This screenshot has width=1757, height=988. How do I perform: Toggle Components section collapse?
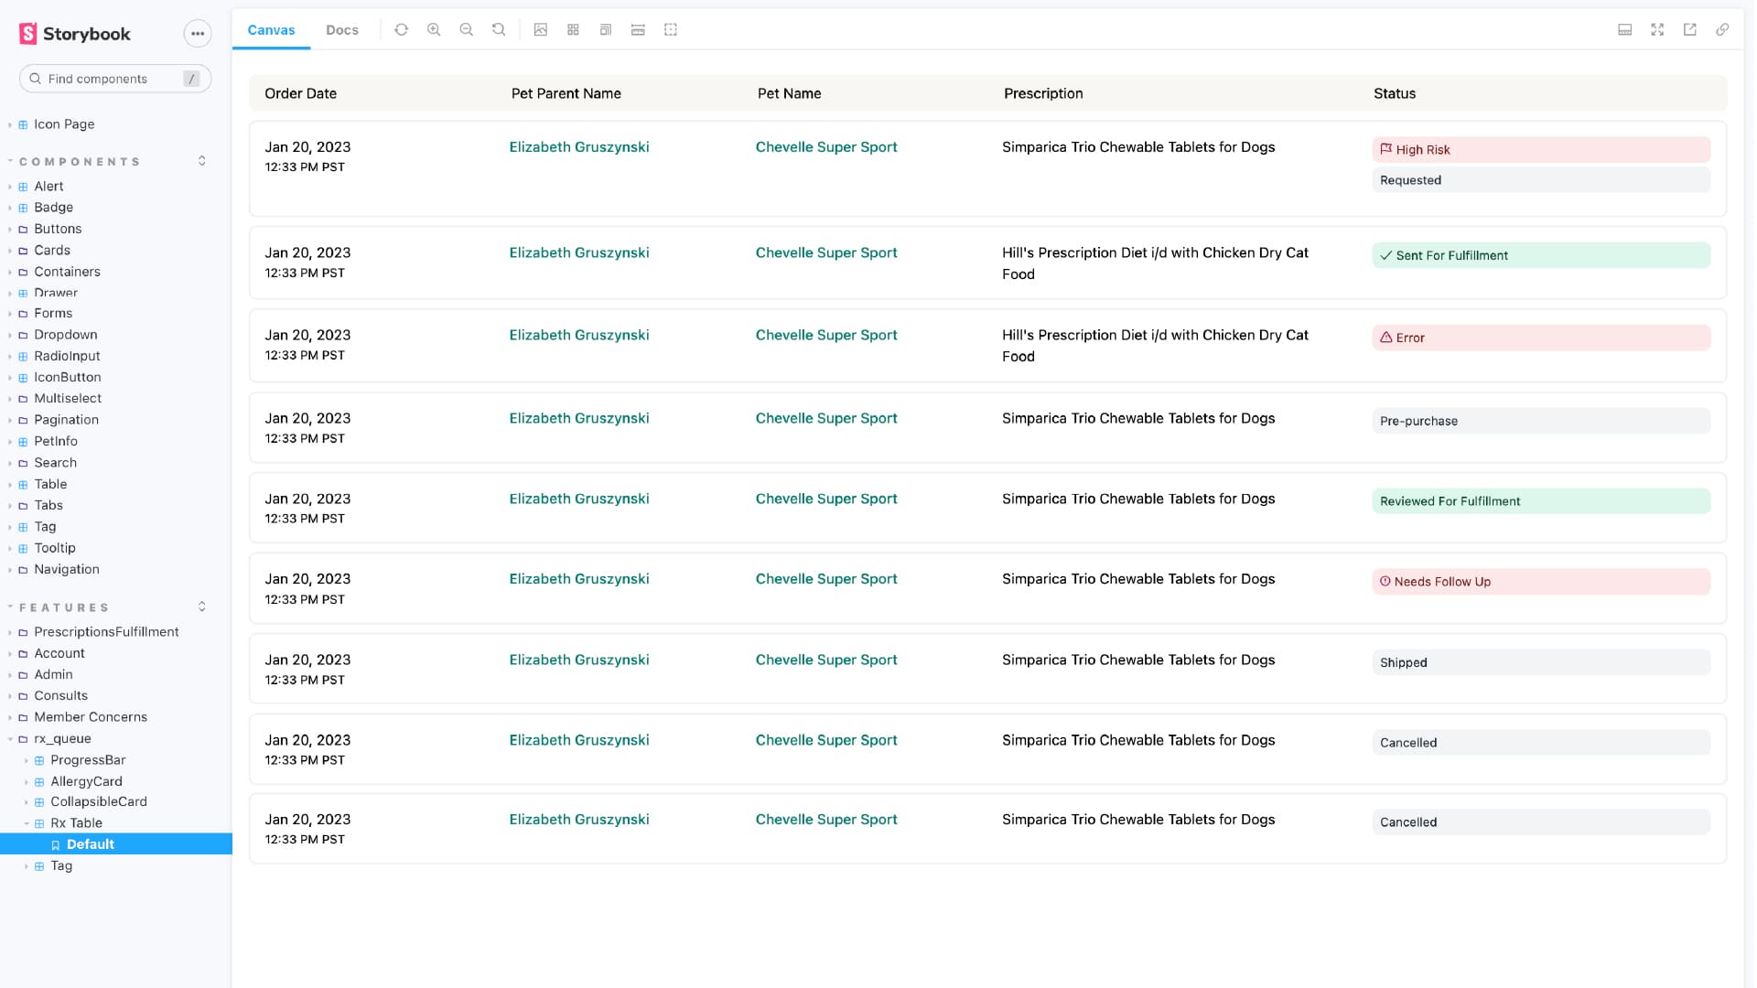201,160
